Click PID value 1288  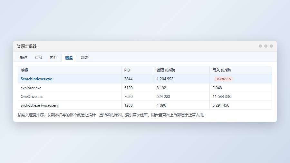tap(128, 105)
